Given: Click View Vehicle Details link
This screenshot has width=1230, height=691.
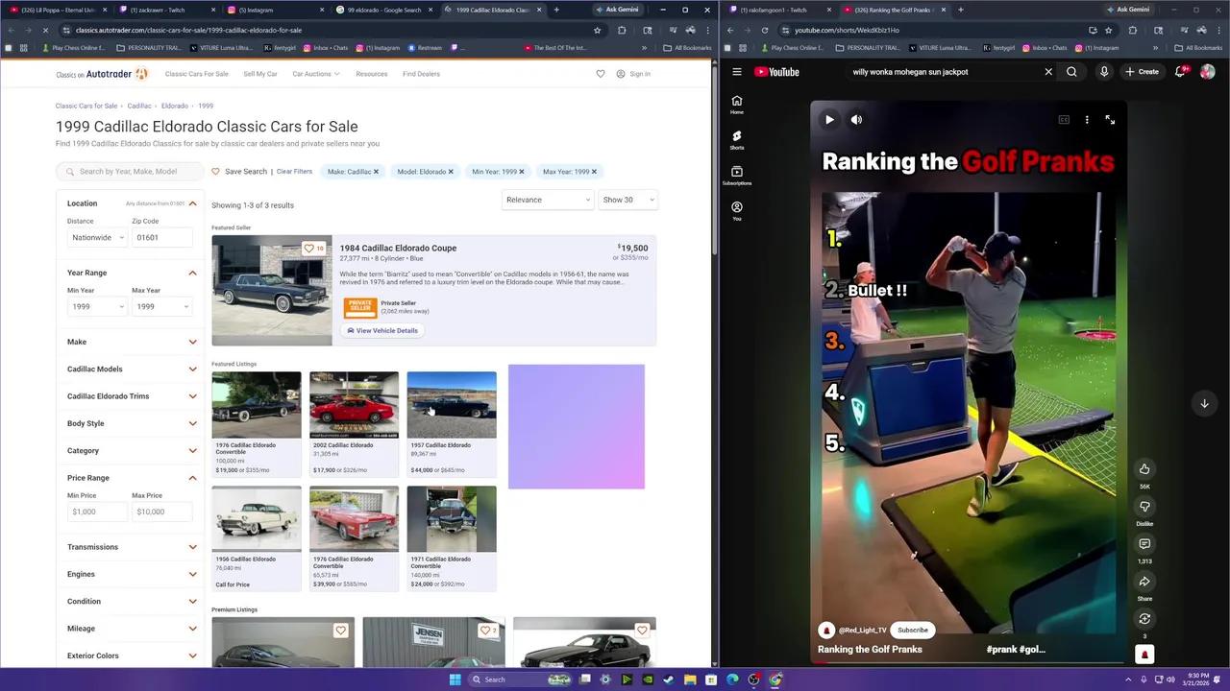Looking at the screenshot, I should pos(382,331).
